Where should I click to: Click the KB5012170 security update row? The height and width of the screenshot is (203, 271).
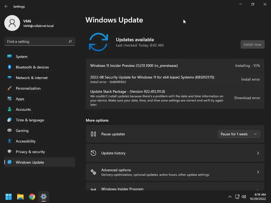pos(175,79)
